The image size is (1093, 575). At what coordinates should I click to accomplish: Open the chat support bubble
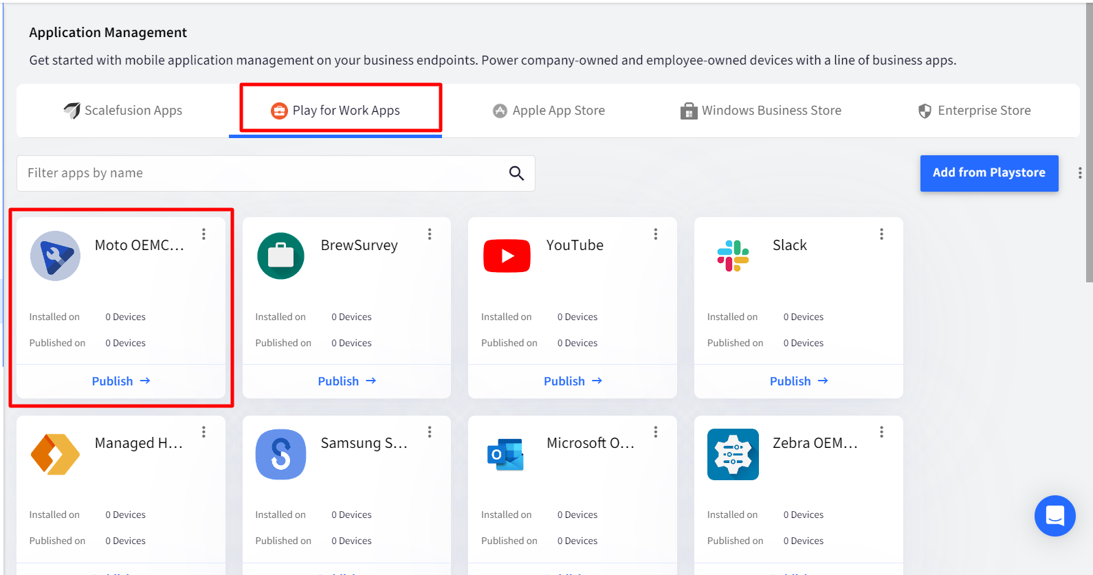(1055, 516)
